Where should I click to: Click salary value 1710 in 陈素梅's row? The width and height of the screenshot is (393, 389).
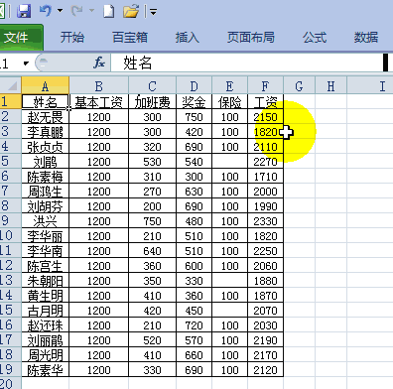[x=265, y=176]
